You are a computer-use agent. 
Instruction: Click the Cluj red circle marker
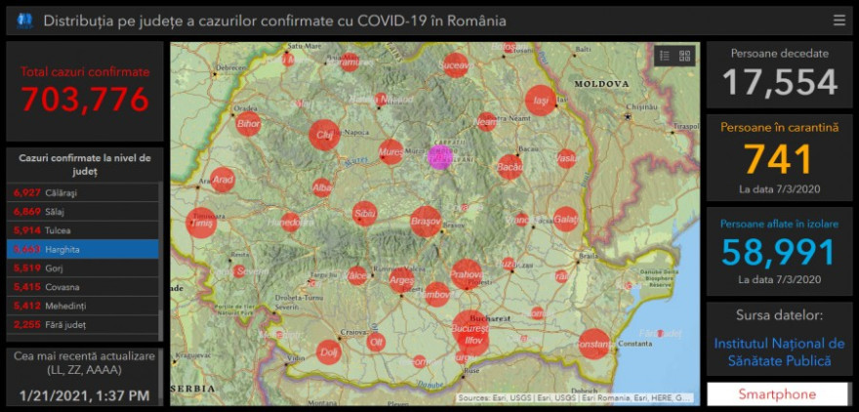click(x=324, y=135)
